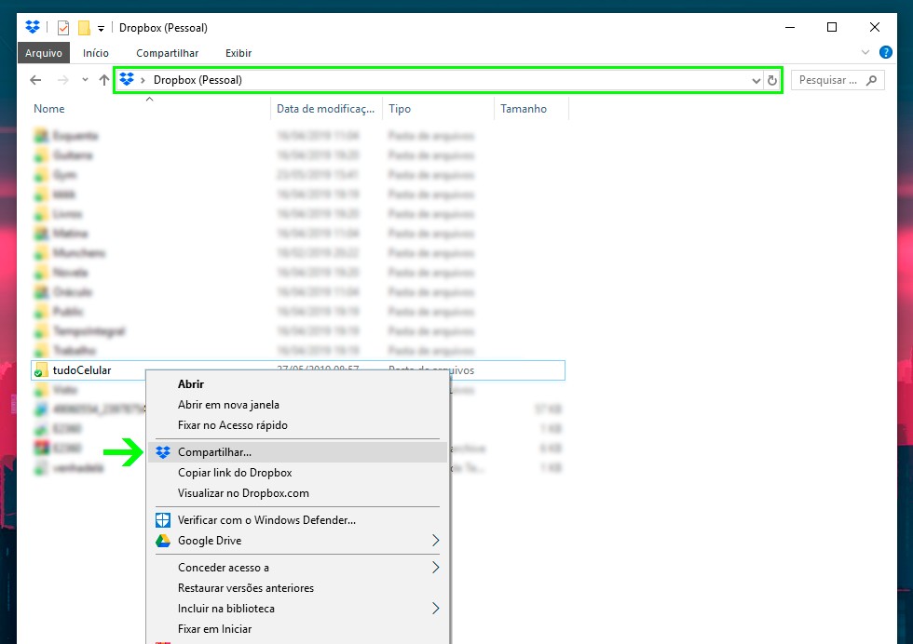Open the address bar history dropdown
913x644 pixels.
[x=756, y=80]
